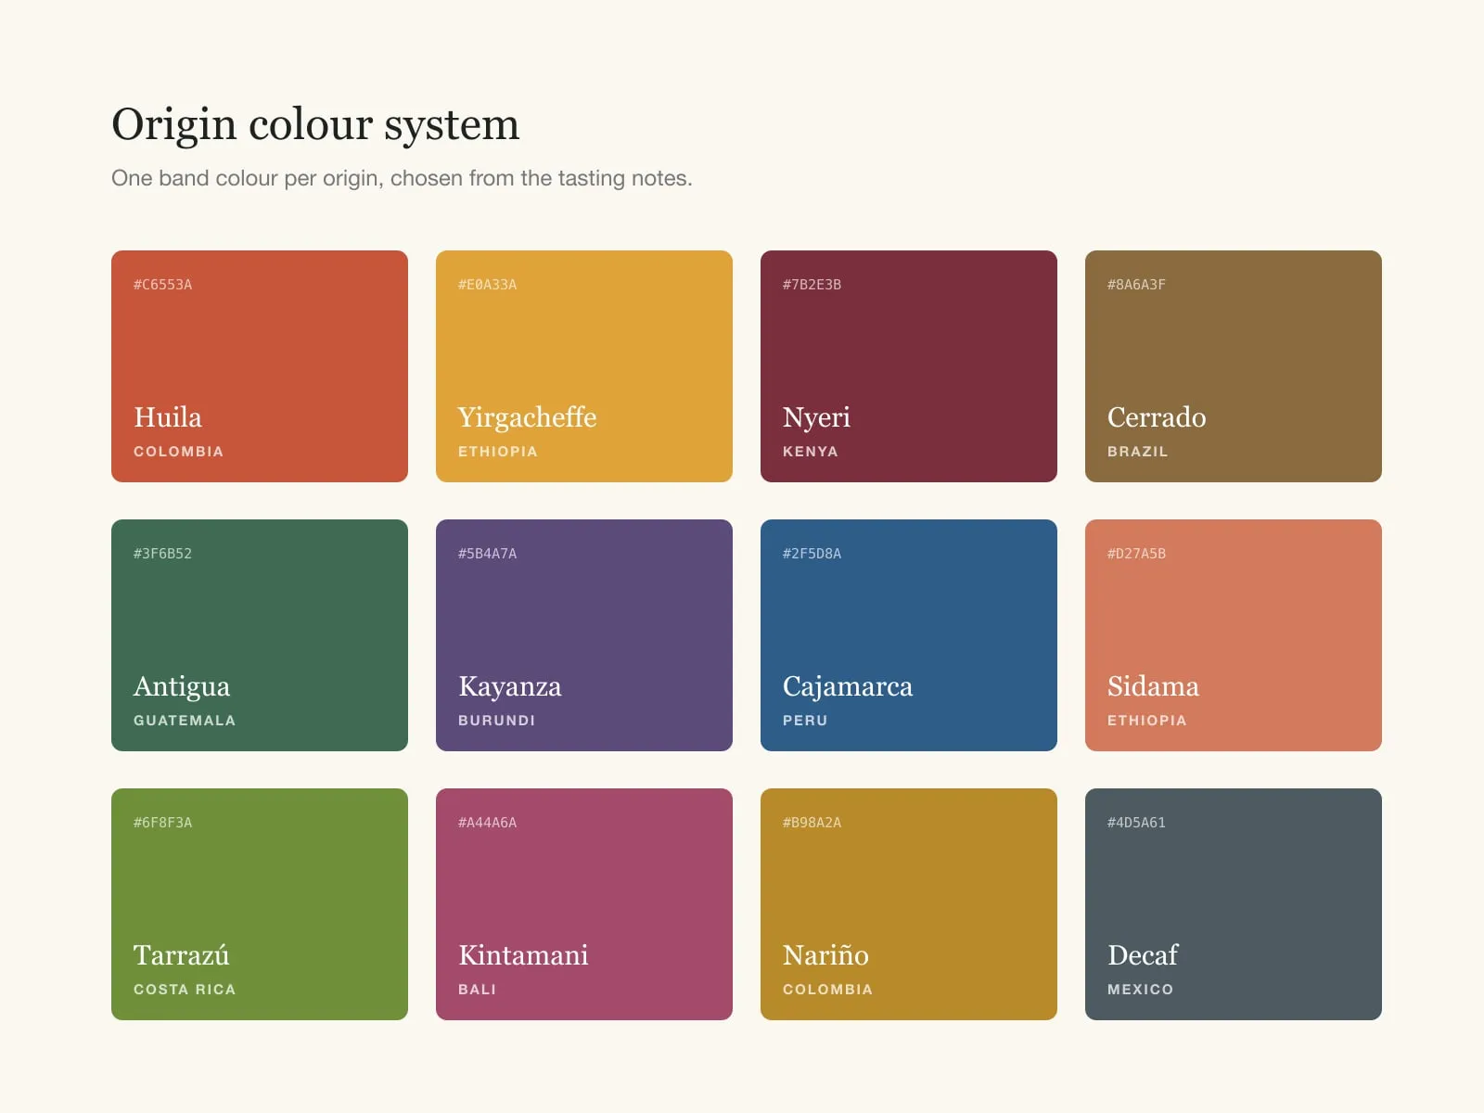Select the hex value #3F6B52

(x=163, y=554)
